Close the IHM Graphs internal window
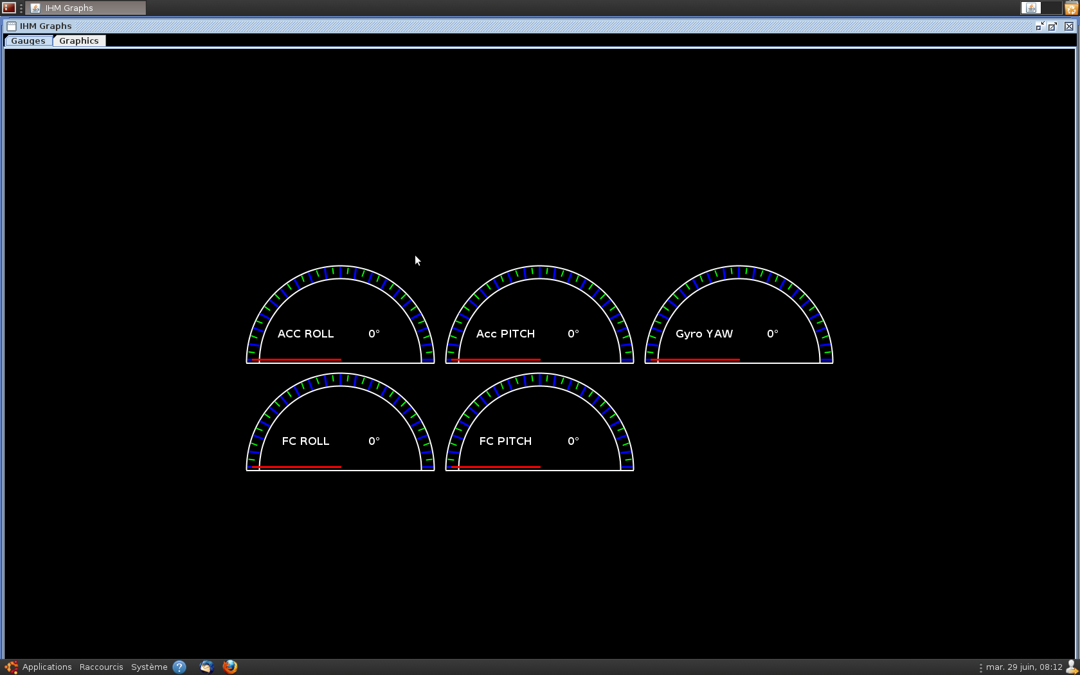This screenshot has height=675, width=1080. (1069, 26)
